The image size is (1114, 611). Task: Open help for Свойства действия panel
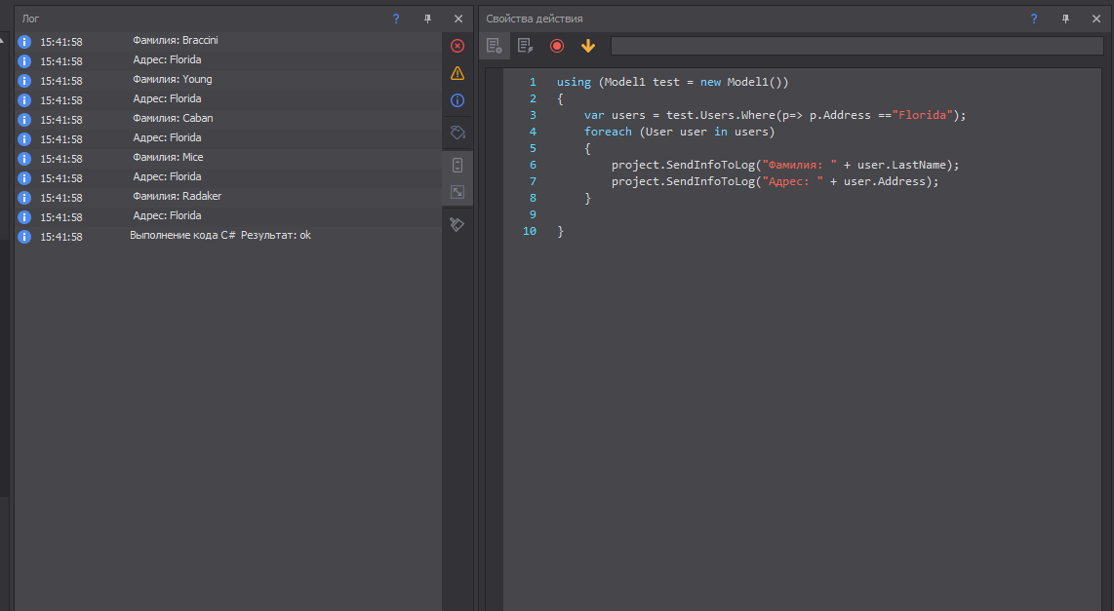(x=1034, y=19)
